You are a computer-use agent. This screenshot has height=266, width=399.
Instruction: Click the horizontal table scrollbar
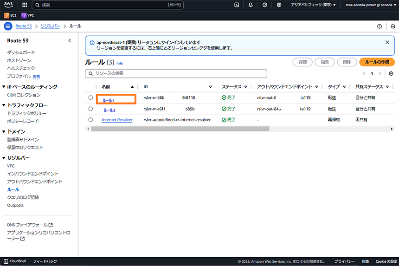pyautogui.click(x=180, y=129)
